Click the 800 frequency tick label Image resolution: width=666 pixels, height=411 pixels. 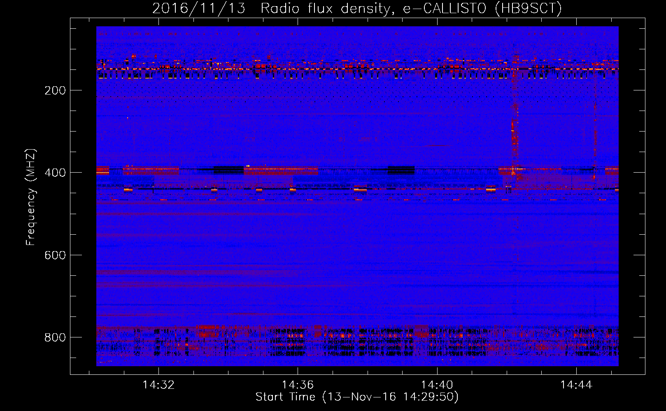coord(55,337)
